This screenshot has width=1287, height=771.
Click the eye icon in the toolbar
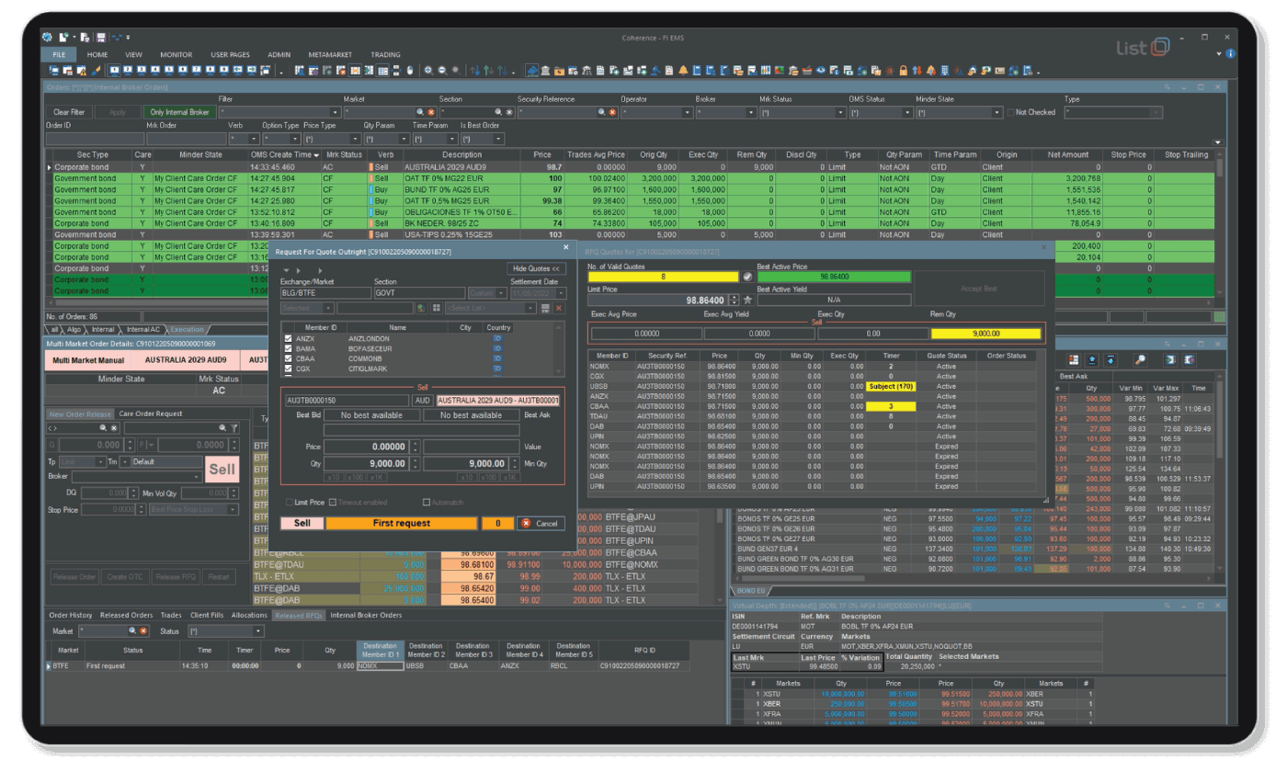pos(821,70)
